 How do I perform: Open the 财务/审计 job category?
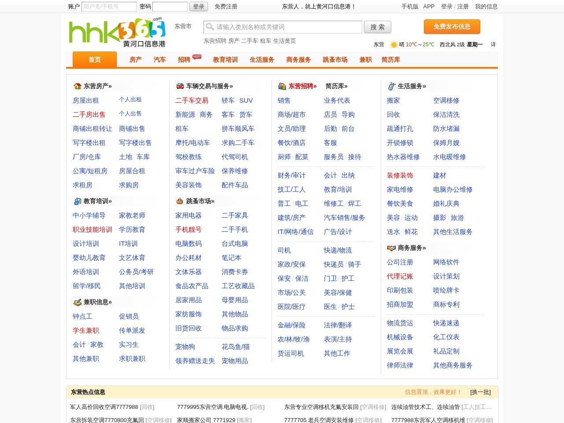pos(292,175)
